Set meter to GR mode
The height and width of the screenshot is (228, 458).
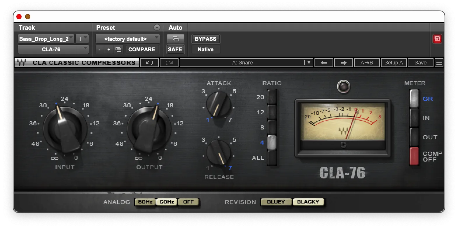[414, 99]
